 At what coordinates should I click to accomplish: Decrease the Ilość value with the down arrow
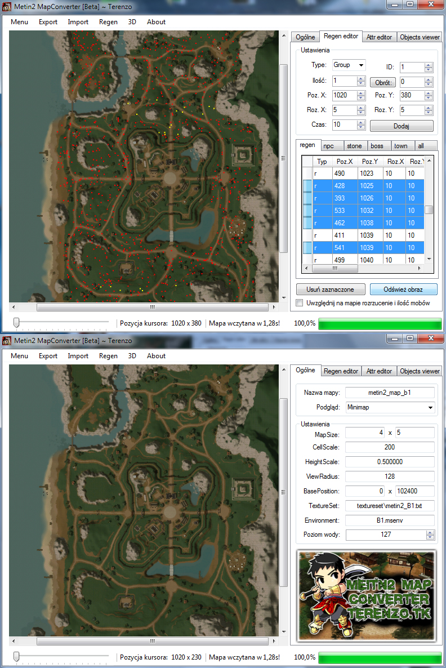point(361,83)
